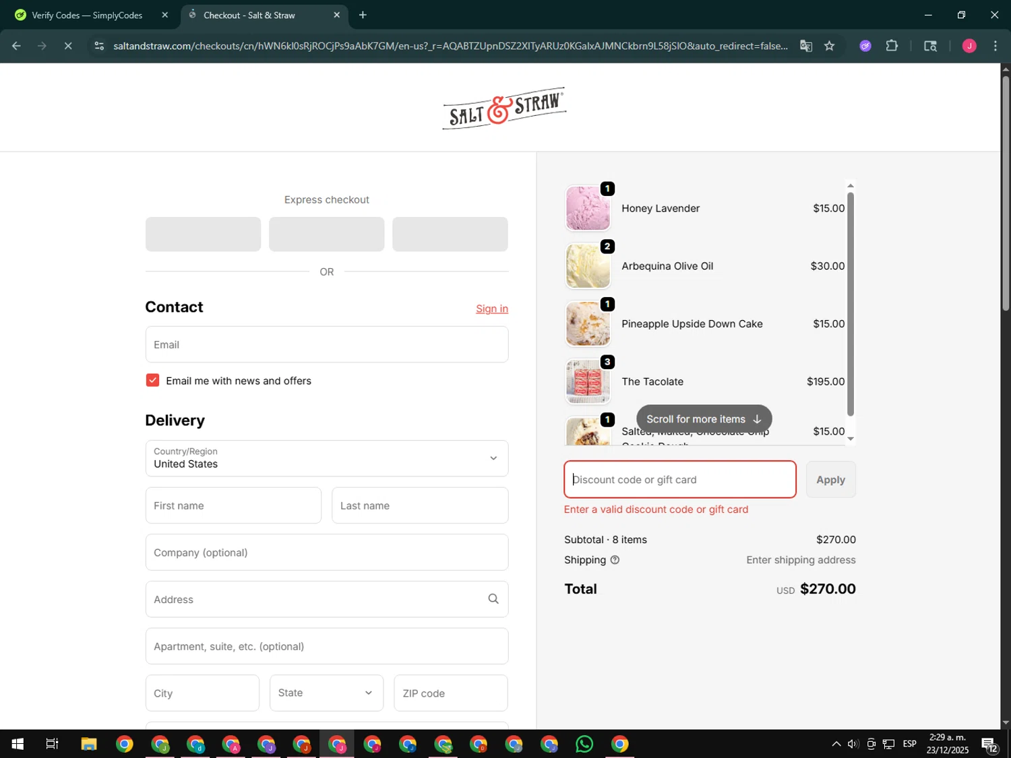Screen dimensions: 1011x758
Task: Open WhatsApp from taskbar
Action: pyautogui.click(x=584, y=744)
